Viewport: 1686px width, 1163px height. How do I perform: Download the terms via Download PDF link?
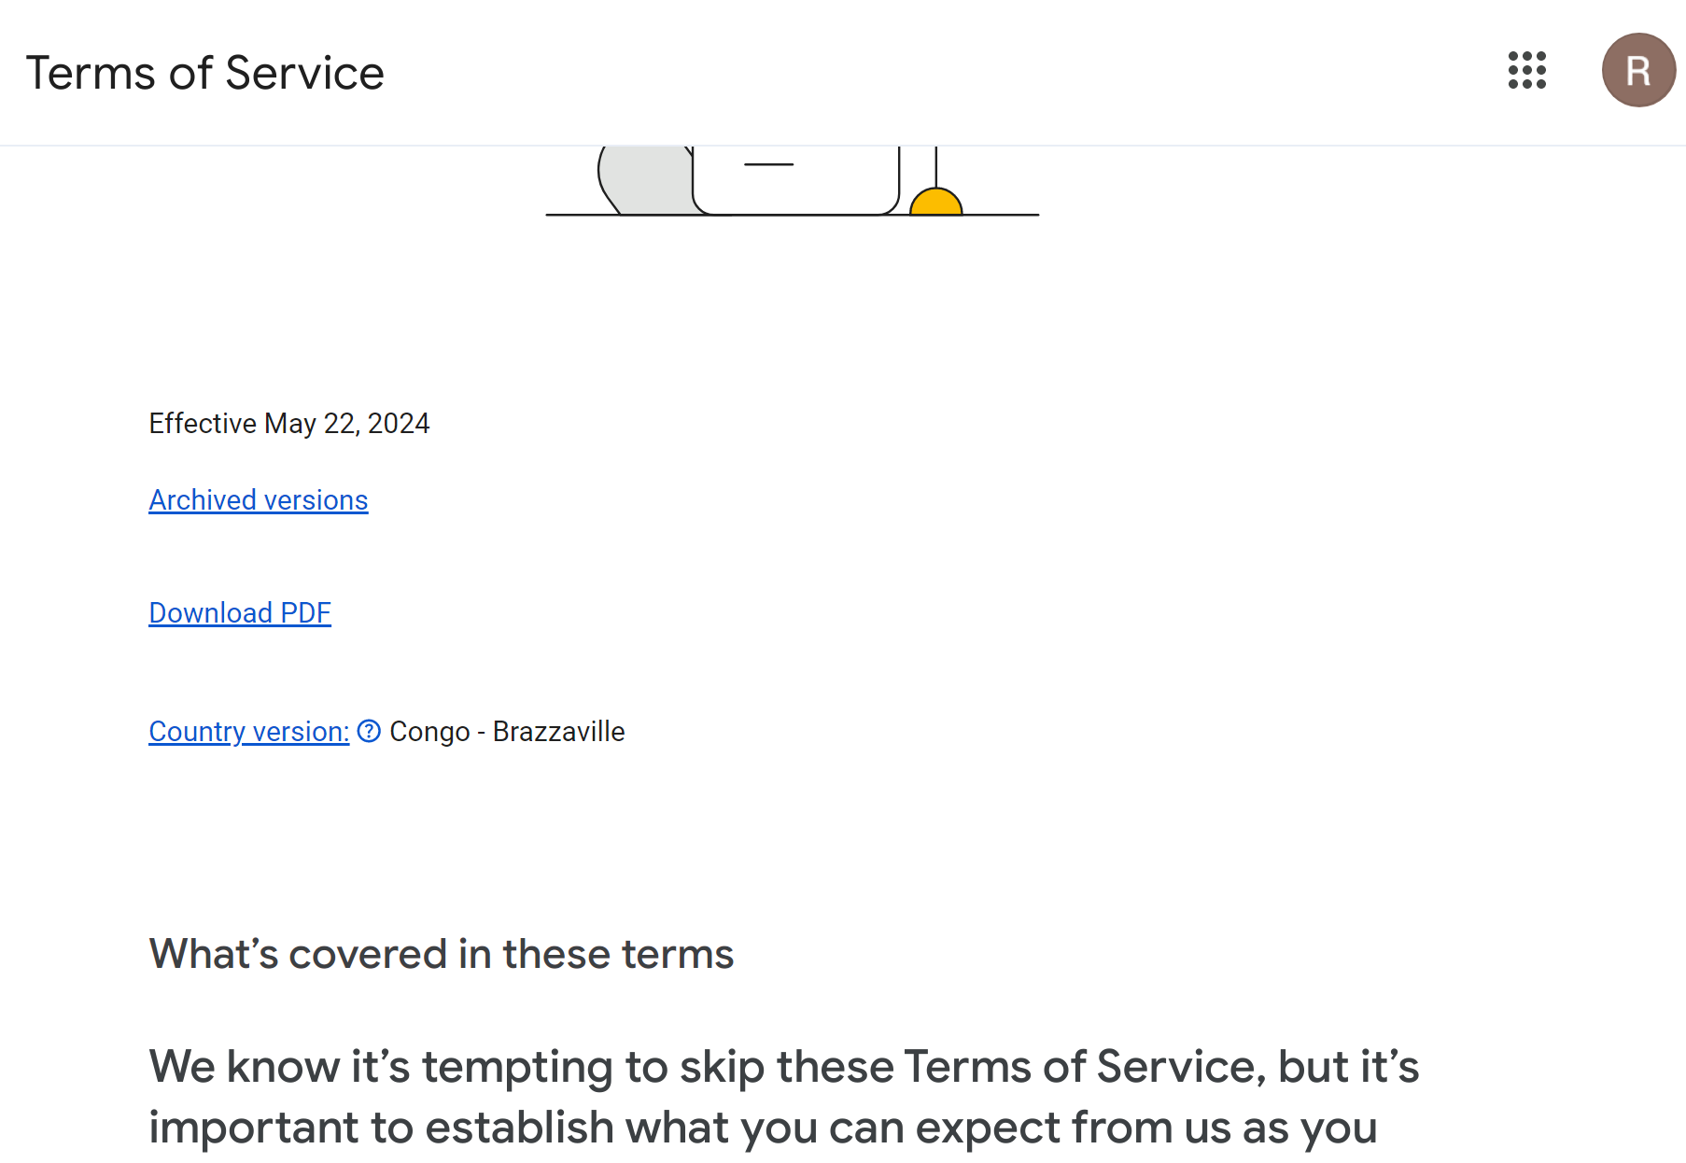(x=240, y=613)
